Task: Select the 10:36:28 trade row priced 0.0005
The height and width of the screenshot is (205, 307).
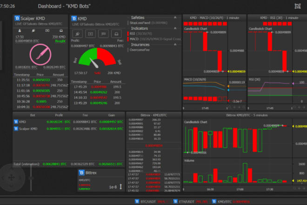Action: click(40, 102)
